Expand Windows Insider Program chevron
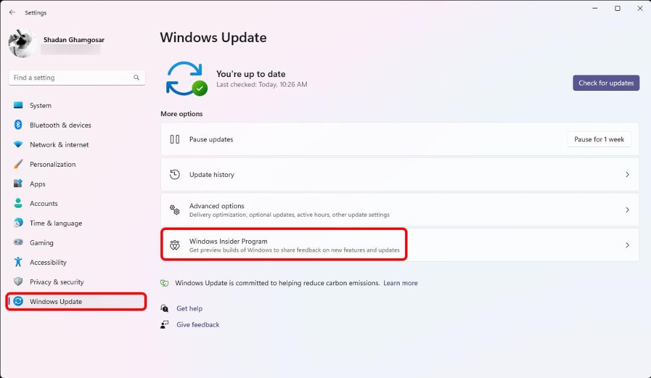 click(627, 245)
